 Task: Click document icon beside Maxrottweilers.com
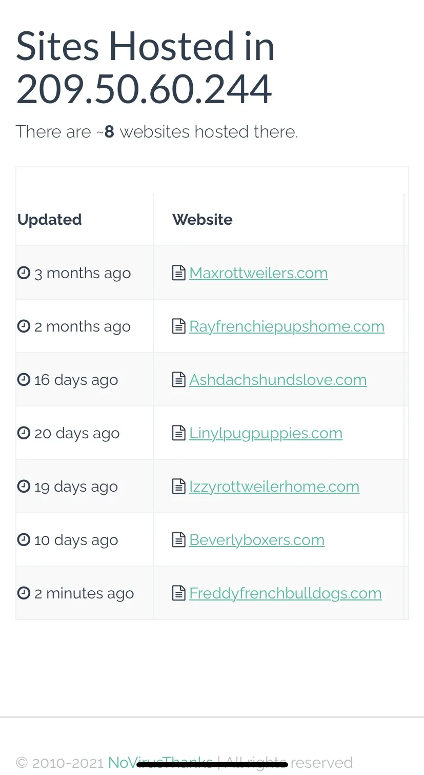tap(178, 273)
